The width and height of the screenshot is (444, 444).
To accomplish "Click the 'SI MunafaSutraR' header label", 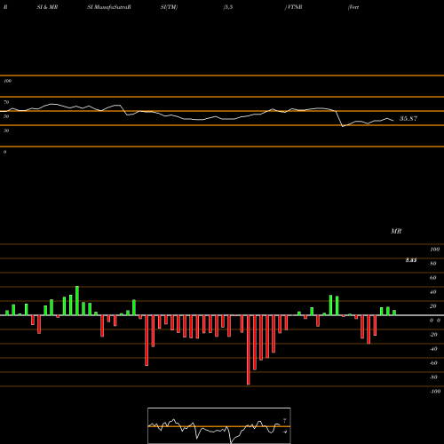I will tap(109, 7).
